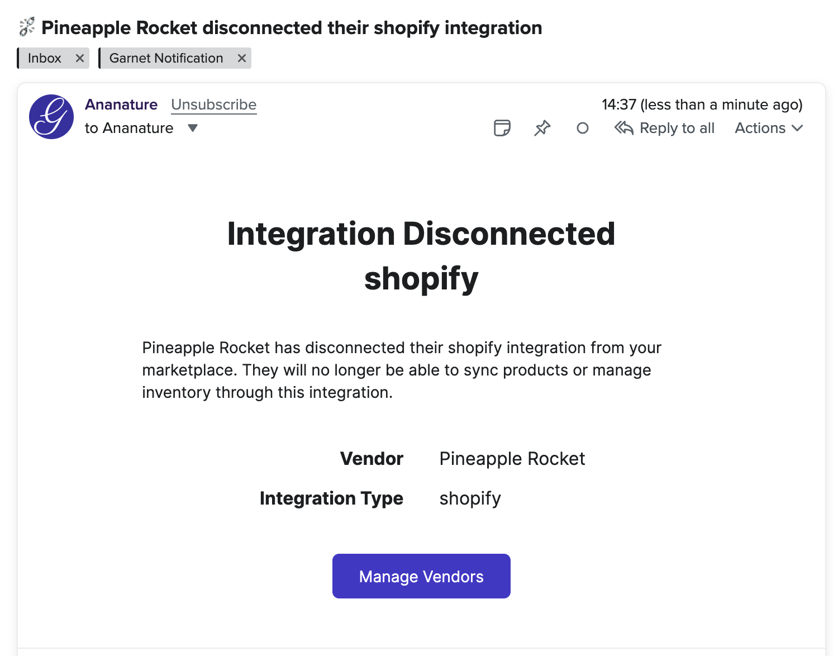This screenshot has height=656, width=838.
Task: Click the Pineapple Rocket vendor value
Action: pyautogui.click(x=512, y=458)
